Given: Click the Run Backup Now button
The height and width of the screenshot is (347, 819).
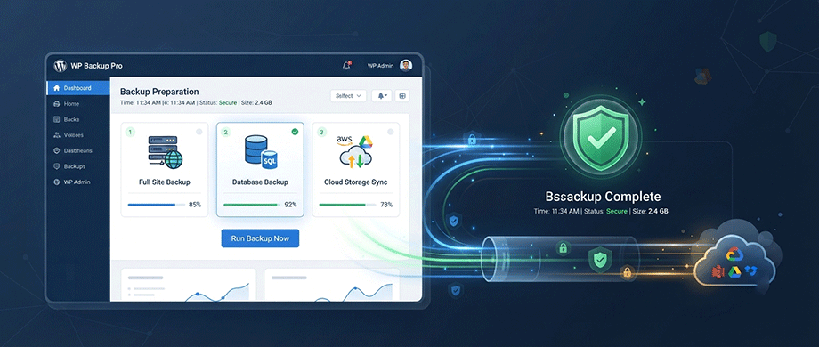Looking at the screenshot, I should tap(260, 238).
